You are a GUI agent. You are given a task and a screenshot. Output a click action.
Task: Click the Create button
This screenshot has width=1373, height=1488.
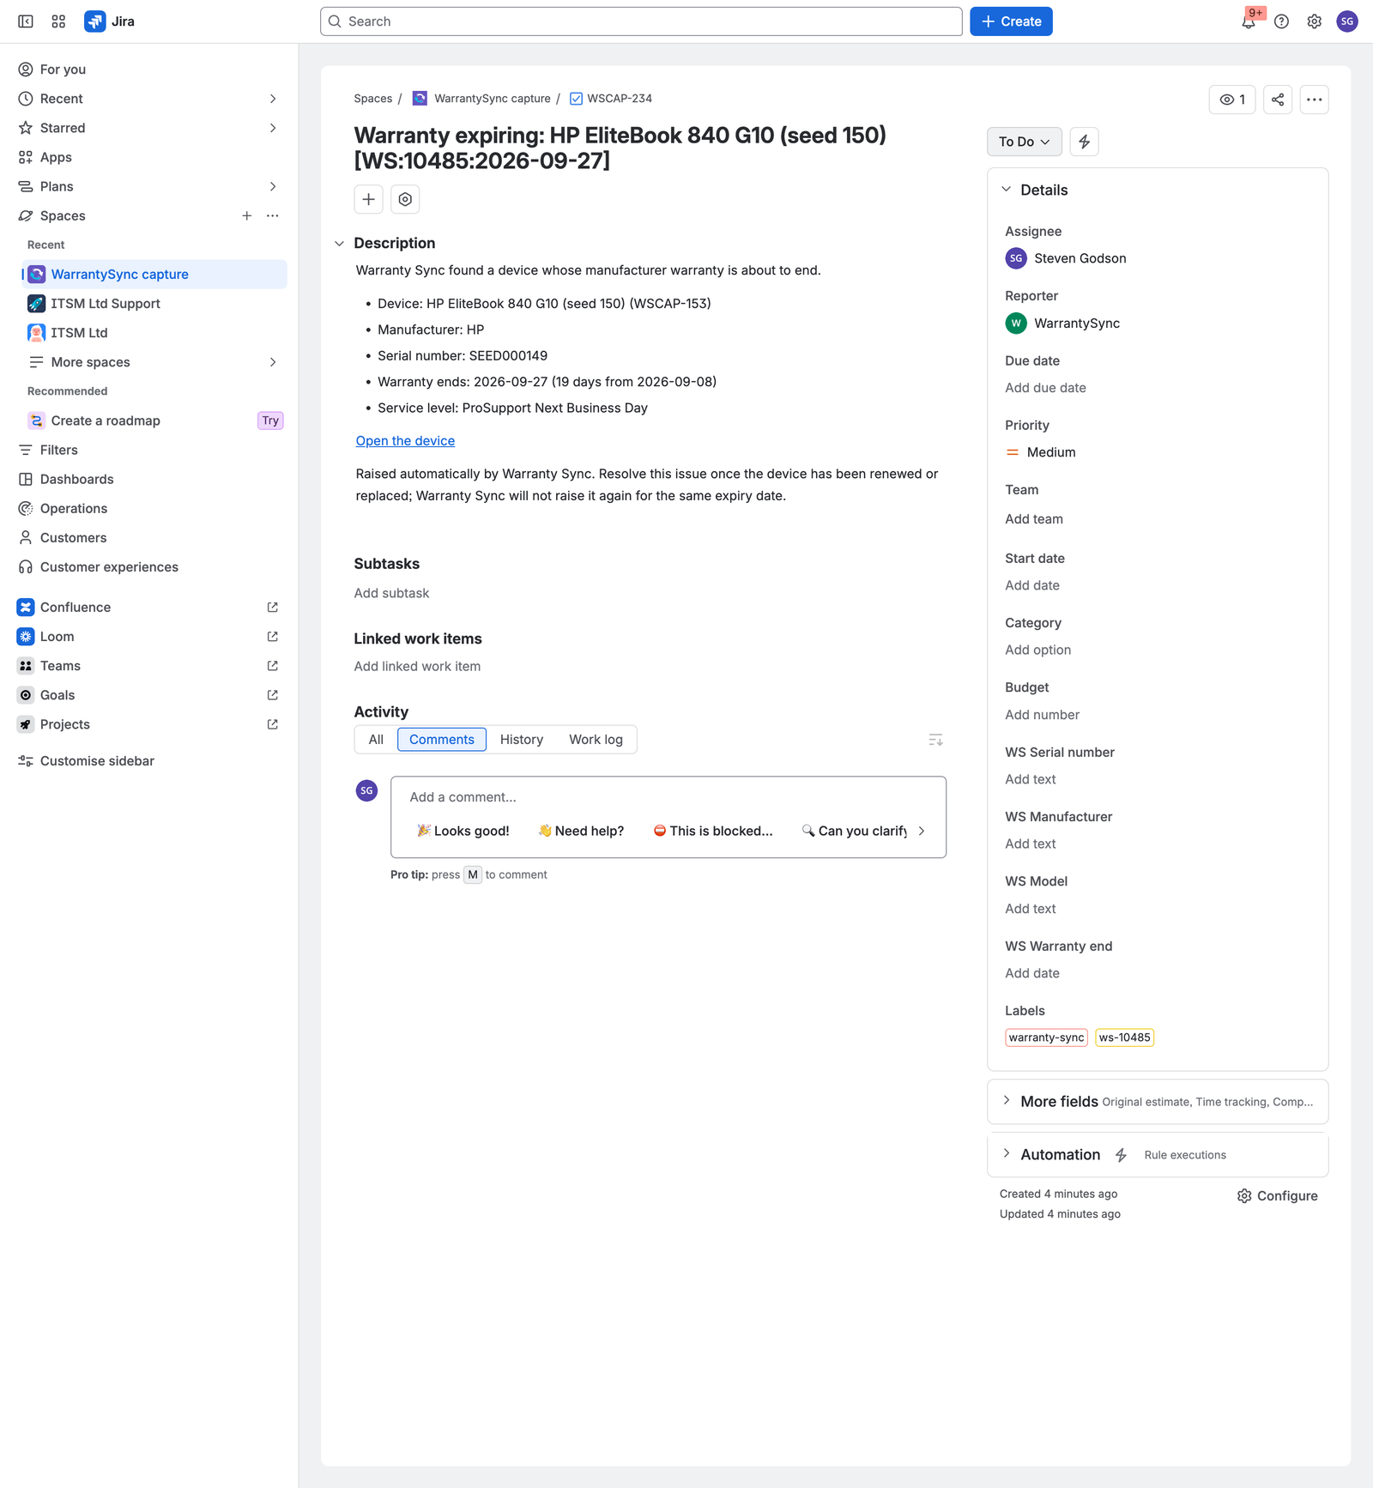tap(1011, 21)
